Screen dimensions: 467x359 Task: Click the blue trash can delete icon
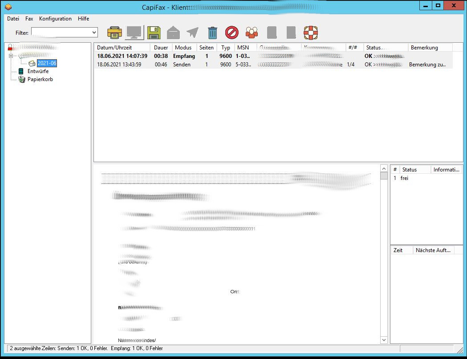[213, 33]
